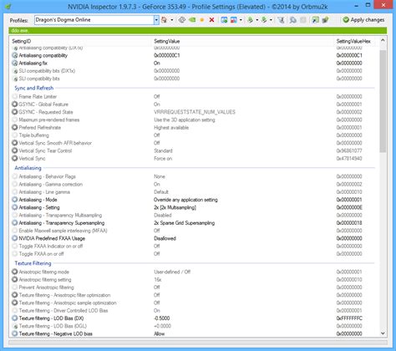Click the '2x [2x Multisampling]' value
The height and width of the screenshot is (351, 396).
[x=175, y=207]
